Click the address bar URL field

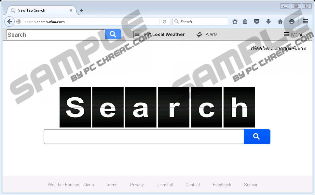[91, 22]
